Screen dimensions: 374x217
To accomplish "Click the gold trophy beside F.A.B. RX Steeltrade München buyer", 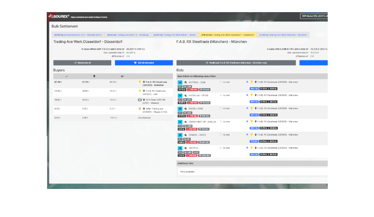I will [140, 82].
